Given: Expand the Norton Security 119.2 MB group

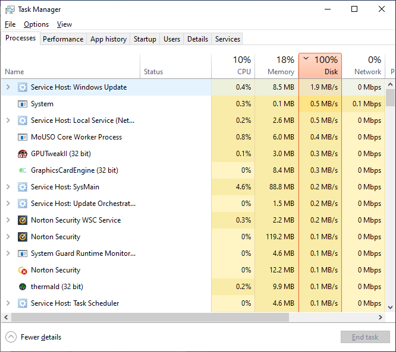Looking at the screenshot, I should 8,237.
